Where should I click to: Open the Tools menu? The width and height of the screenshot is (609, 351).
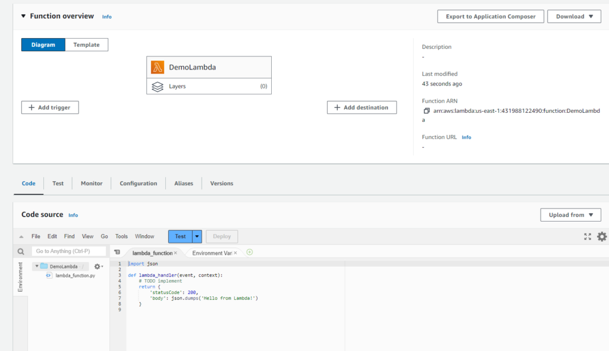(121, 236)
